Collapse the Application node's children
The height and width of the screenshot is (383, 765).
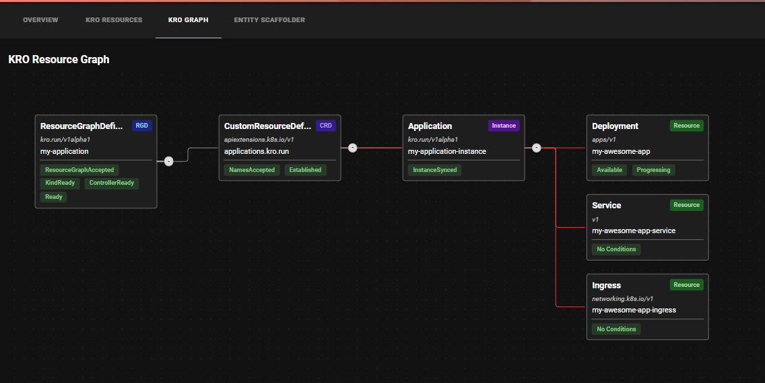point(536,148)
